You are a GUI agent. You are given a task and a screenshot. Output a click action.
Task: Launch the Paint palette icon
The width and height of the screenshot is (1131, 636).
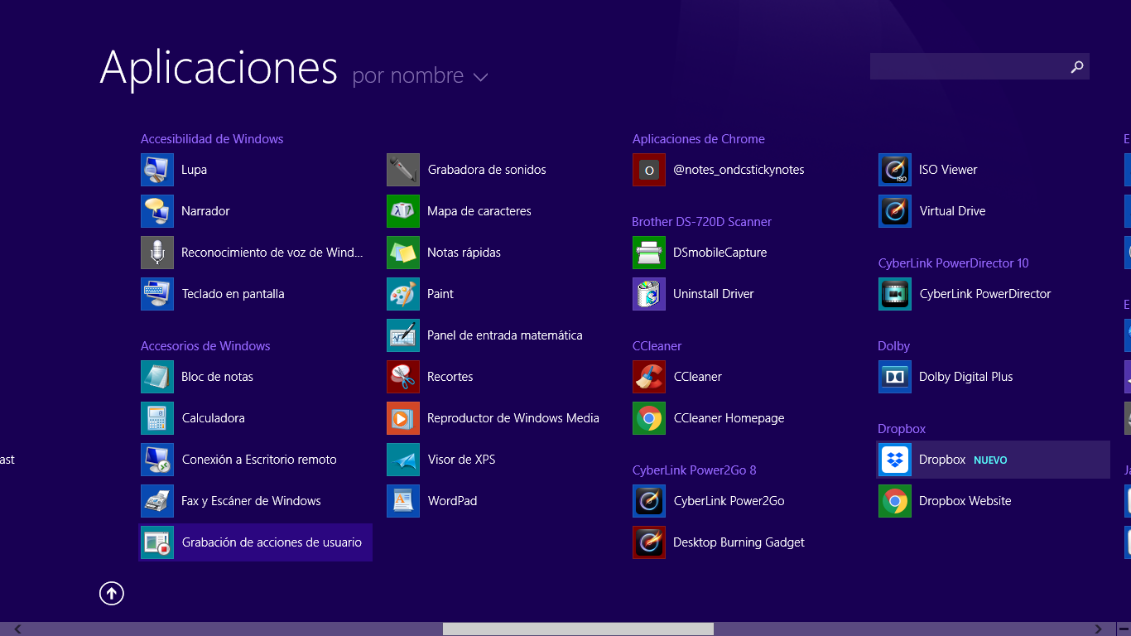pyautogui.click(x=403, y=294)
